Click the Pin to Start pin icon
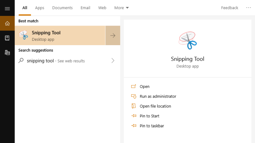The image size is (255, 143). coord(134,116)
